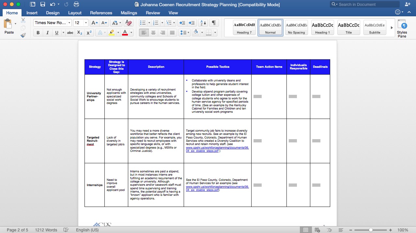Open the Paste options dropdown arrow

coord(15,24)
